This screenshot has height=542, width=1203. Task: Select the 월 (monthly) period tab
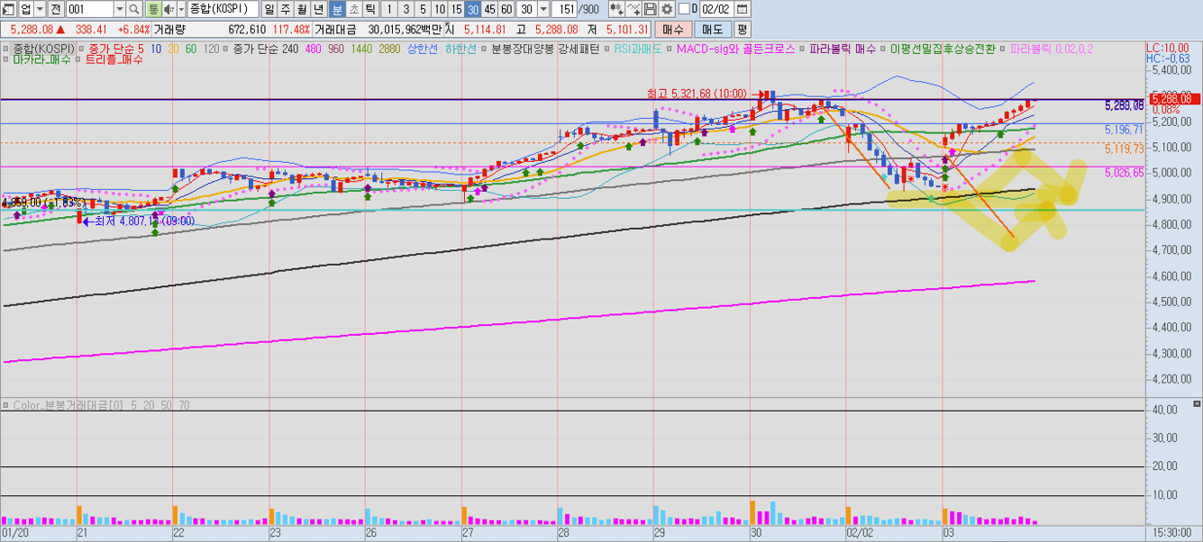pyautogui.click(x=302, y=9)
